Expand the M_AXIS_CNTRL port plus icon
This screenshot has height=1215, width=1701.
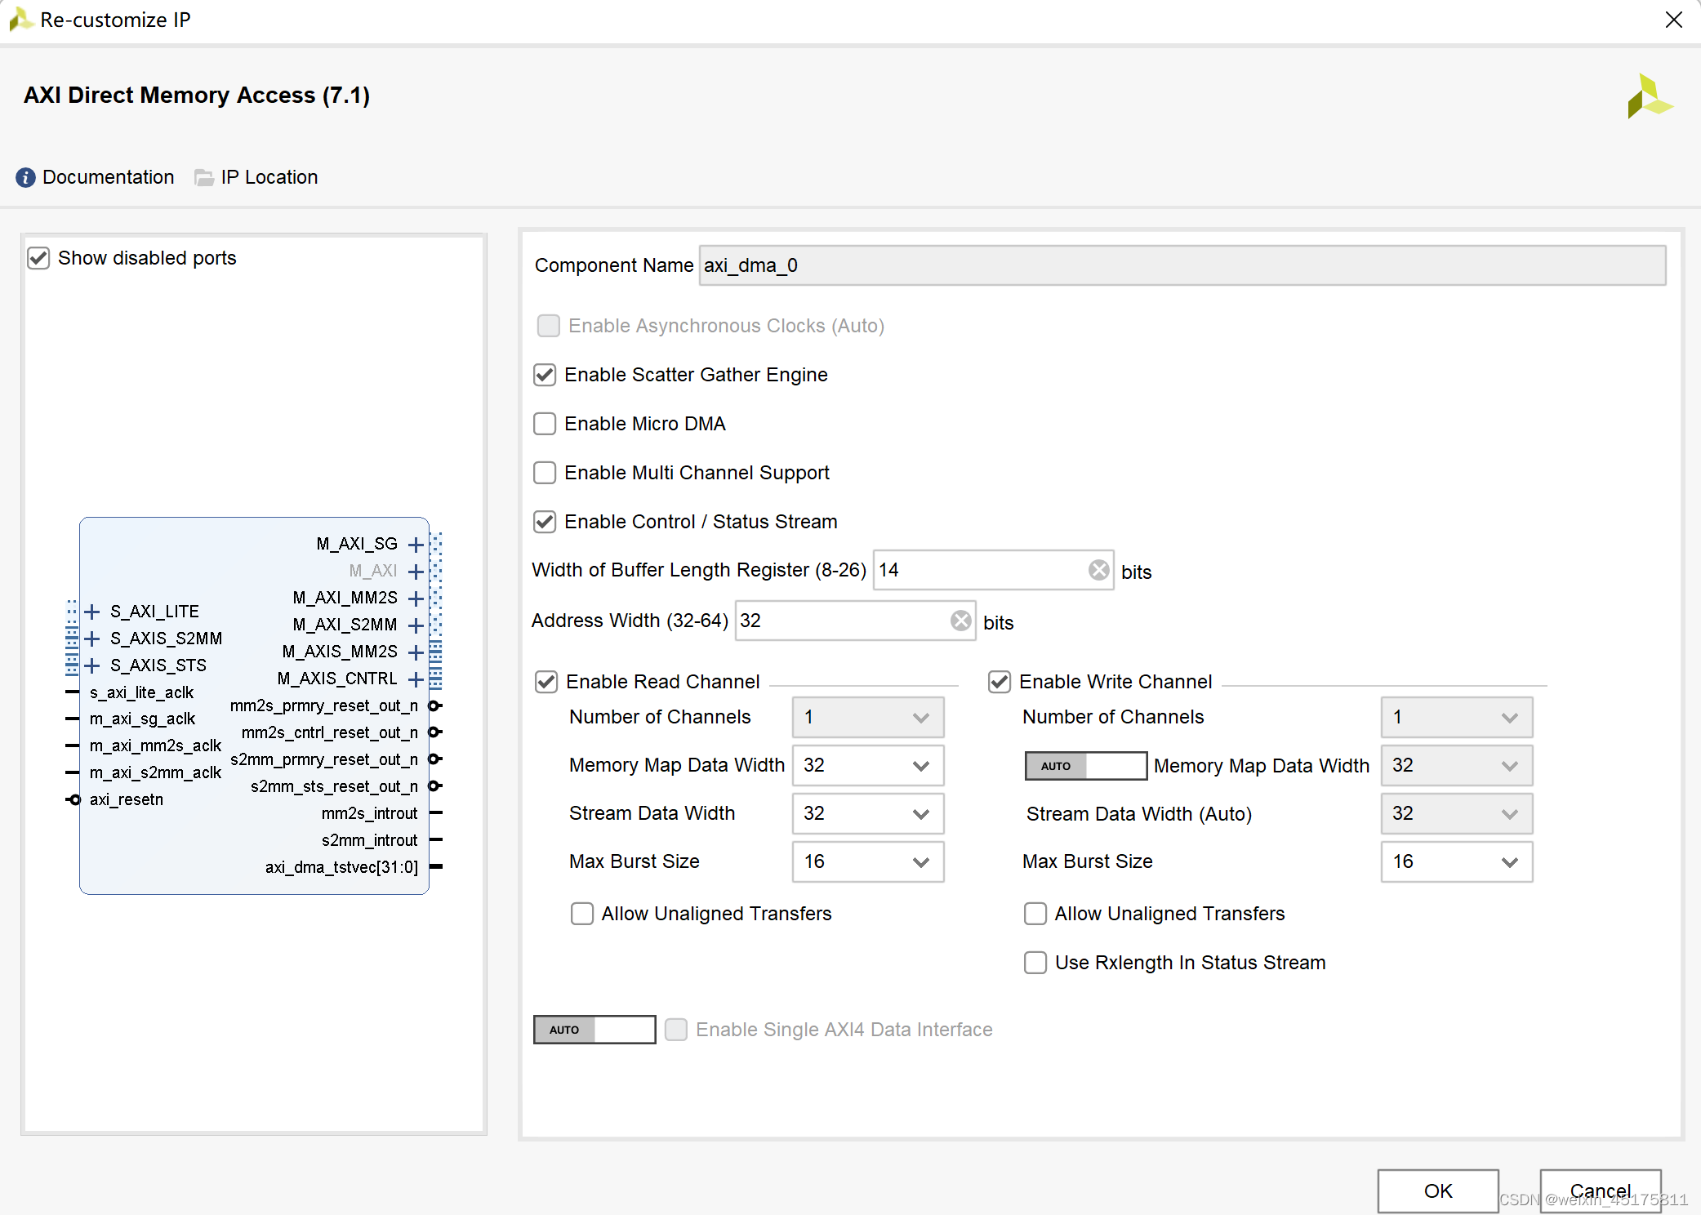click(416, 679)
